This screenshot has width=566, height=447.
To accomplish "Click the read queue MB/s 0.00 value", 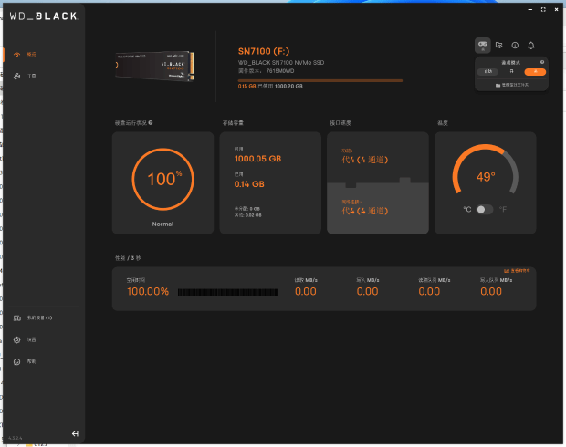I will point(429,292).
